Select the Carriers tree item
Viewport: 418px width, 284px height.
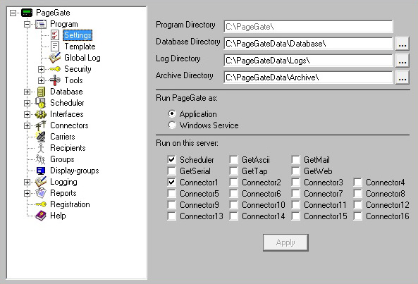[x=62, y=137]
